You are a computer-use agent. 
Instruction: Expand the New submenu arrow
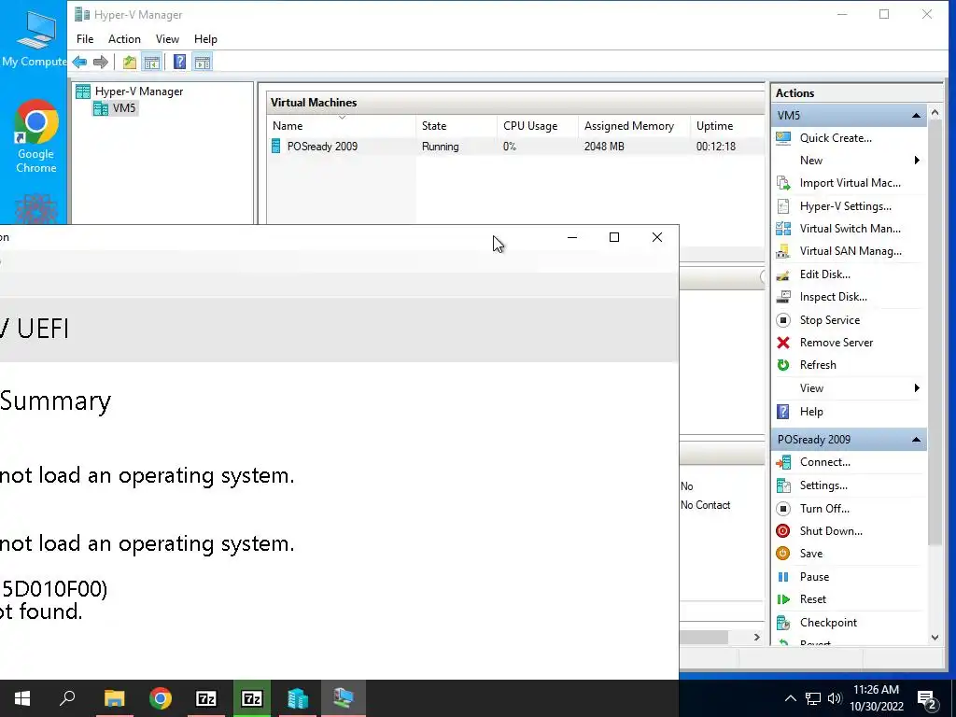917,161
